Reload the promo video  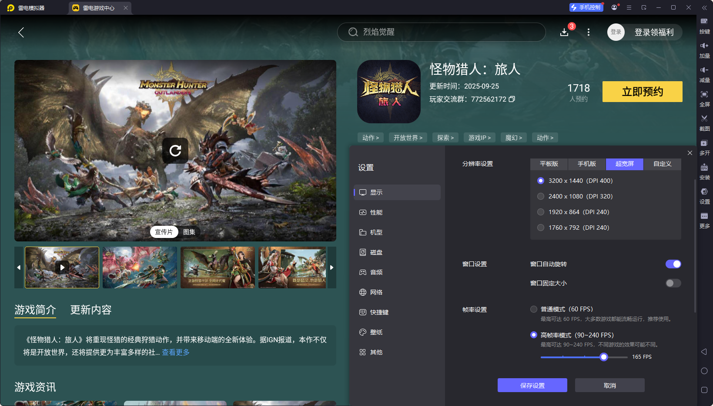tap(175, 151)
